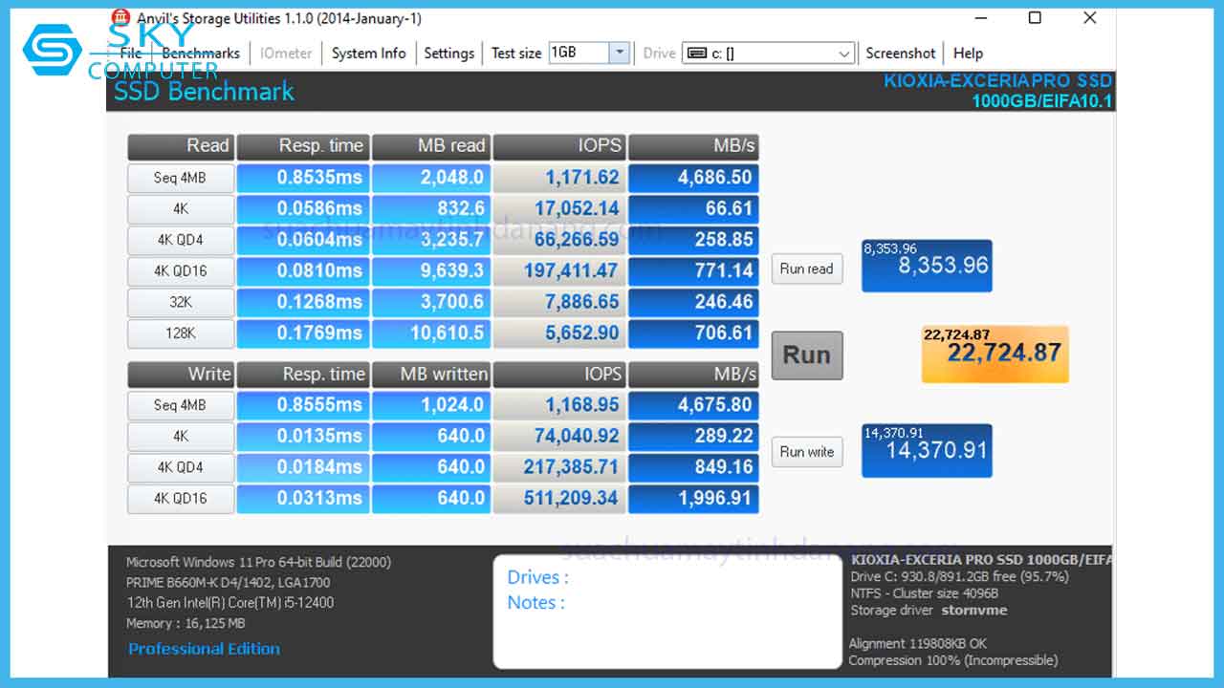This screenshot has width=1224, height=688.
Task: Open the IOmeter menu
Action: tap(286, 54)
